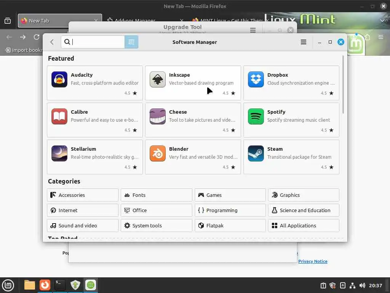Open the Software Manager hamburger menu

(303, 42)
